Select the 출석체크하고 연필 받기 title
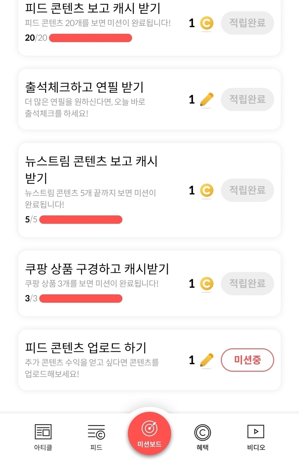The height and width of the screenshot is (460, 299). (84, 87)
